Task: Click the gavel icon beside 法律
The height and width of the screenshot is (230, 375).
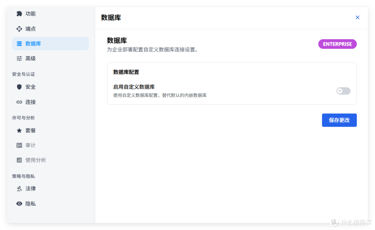Action: point(19,189)
